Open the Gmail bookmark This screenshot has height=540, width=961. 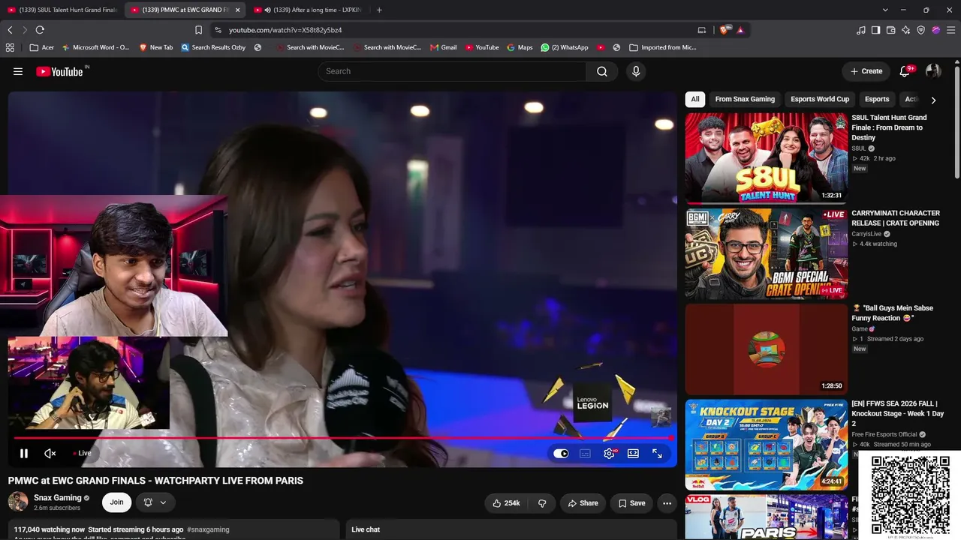[444, 47]
